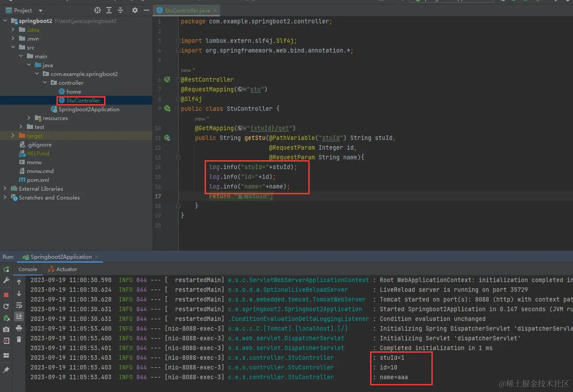Click Spring bean gutter icon on line 6
The width and height of the screenshot is (573, 392).
[167, 79]
